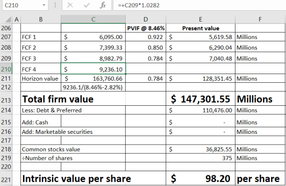Open the Insert Function fx dialog

(x=103, y=5)
